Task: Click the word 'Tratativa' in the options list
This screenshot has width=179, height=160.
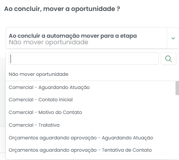Action: point(49,125)
